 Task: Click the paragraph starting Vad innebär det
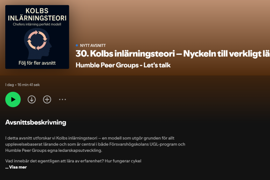73,161
